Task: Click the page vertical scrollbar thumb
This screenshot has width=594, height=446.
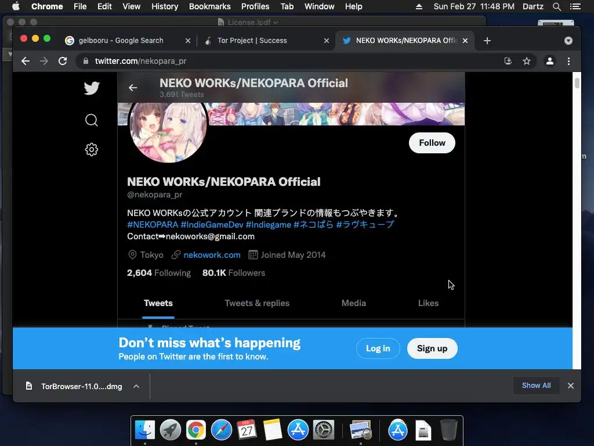Action: pos(577,82)
